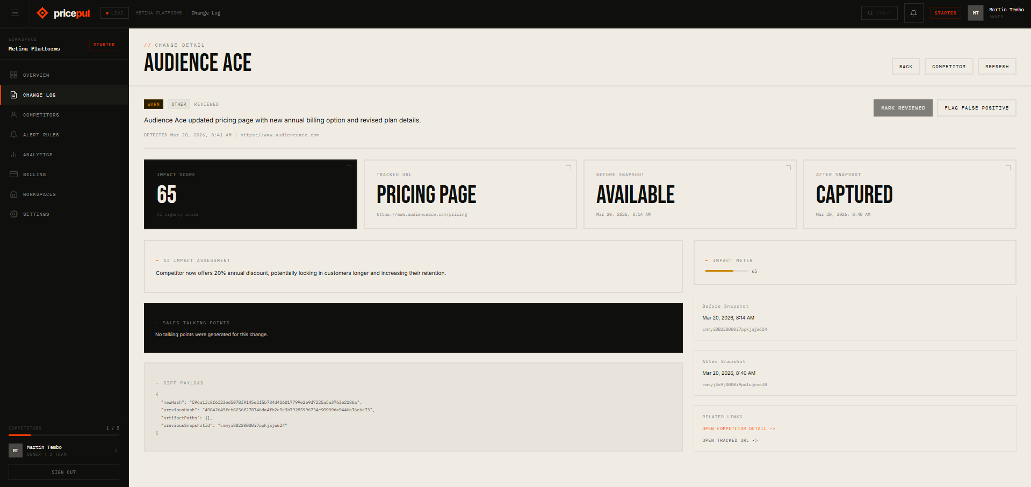Open the Overview menu item
Viewport: 1031px width, 487px height.
point(64,75)
